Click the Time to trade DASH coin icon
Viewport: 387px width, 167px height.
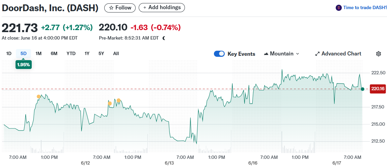(339, 8)
